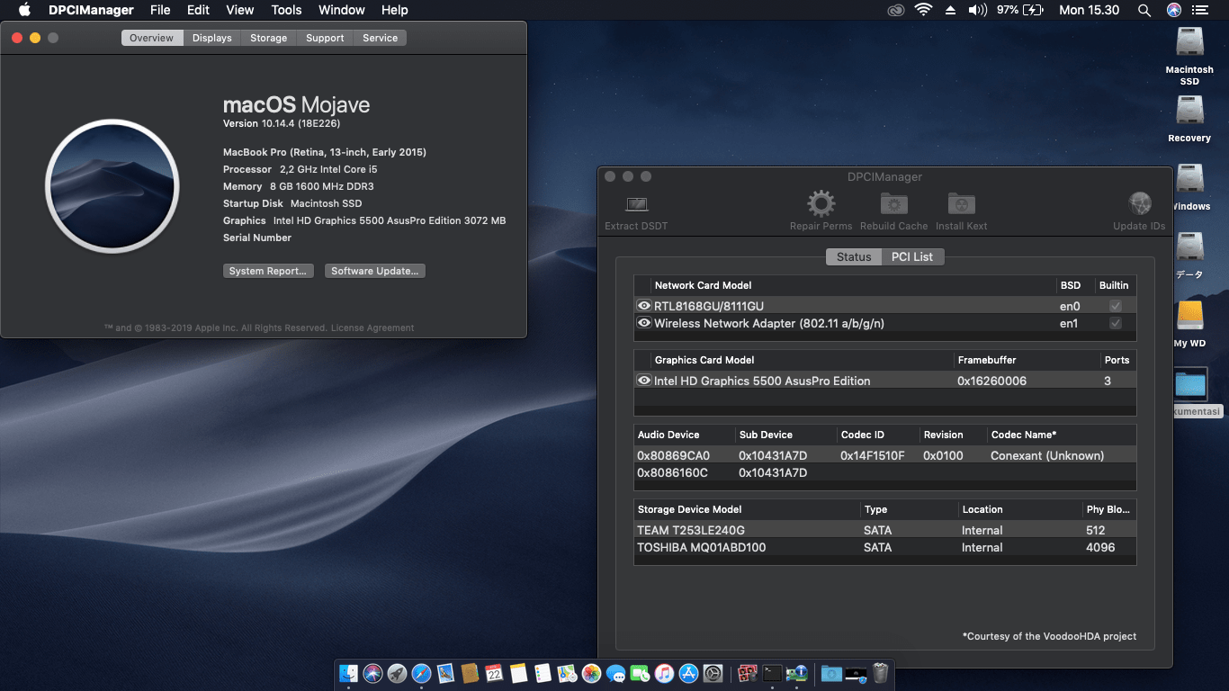
Task: Click the Install Kext icon
Action: [x=961, y=204]
